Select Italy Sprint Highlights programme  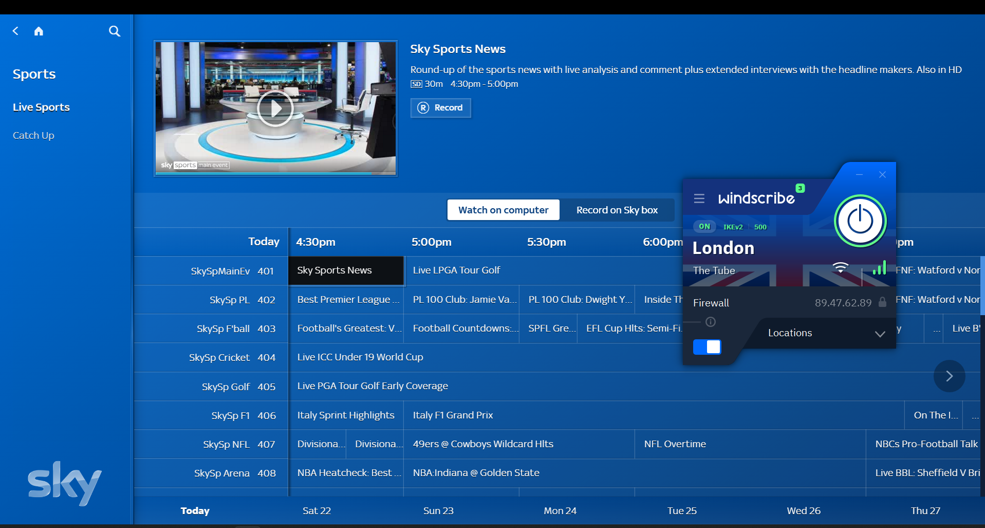coord(346,415)
